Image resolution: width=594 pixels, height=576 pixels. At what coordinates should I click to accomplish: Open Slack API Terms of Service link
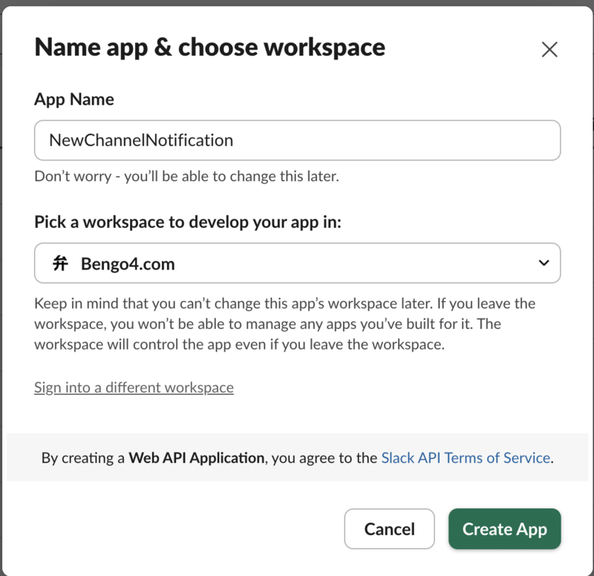[x=466, y=458]
